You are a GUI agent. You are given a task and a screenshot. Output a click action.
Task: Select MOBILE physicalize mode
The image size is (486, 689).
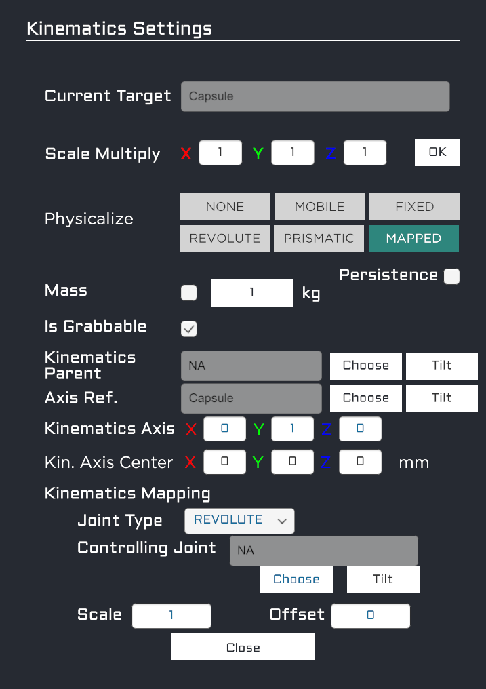(x=319, y=207)
